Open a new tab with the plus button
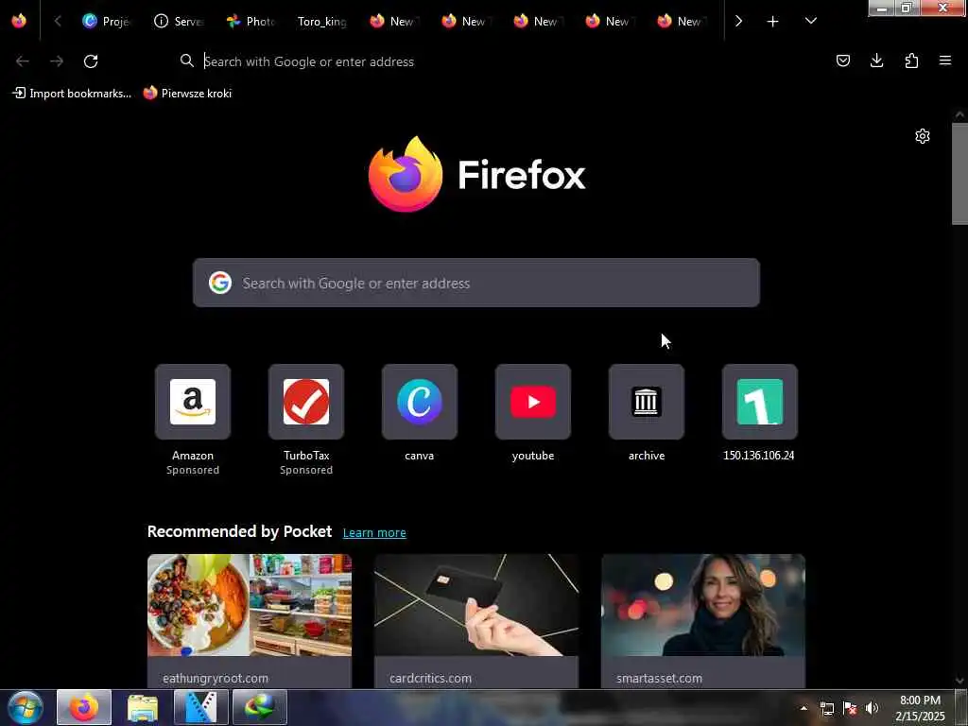The width and height of the screenshot is (968, 726). click(x=772, y=21)
